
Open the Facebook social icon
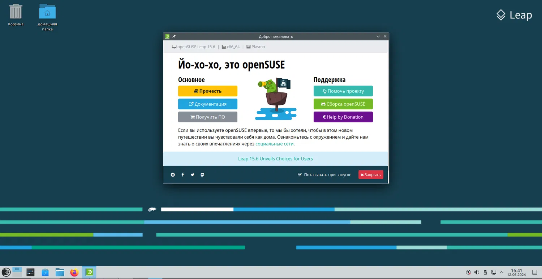click(182, 175)
